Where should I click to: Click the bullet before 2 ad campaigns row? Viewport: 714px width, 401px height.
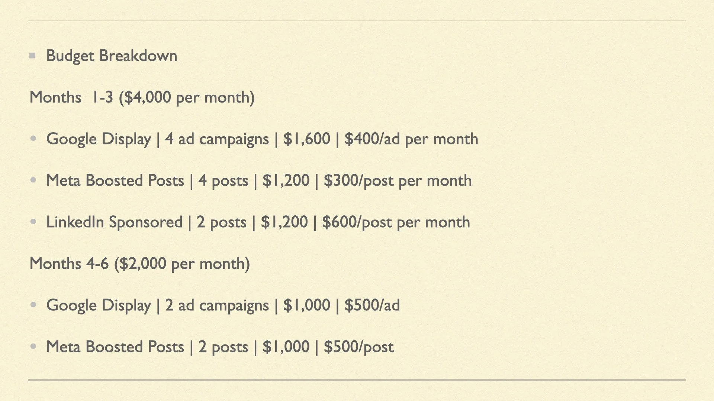pos(33,305)
